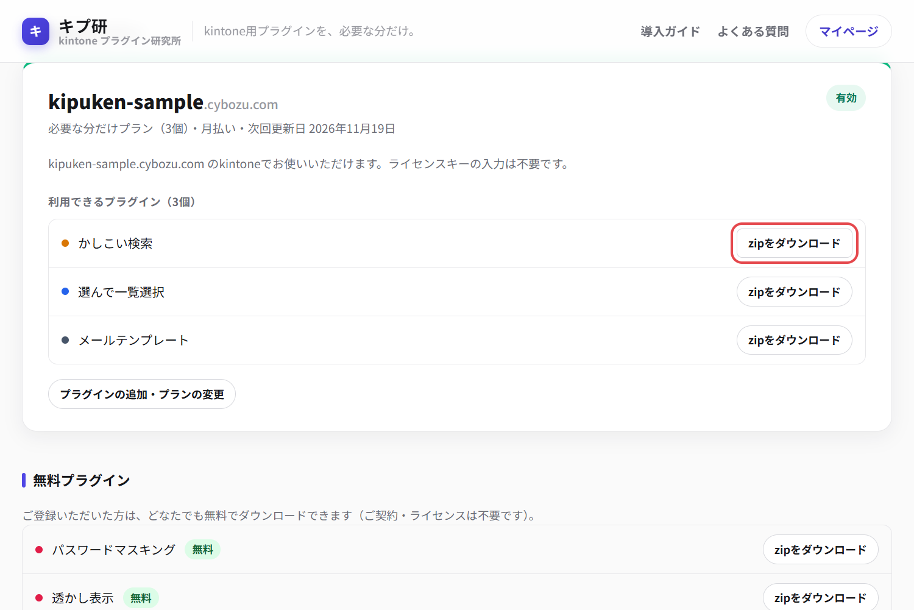Download the zip for 透かし表示
This screenshot has height=610, width=914.
pyautogui.click(x=820, y=598)
